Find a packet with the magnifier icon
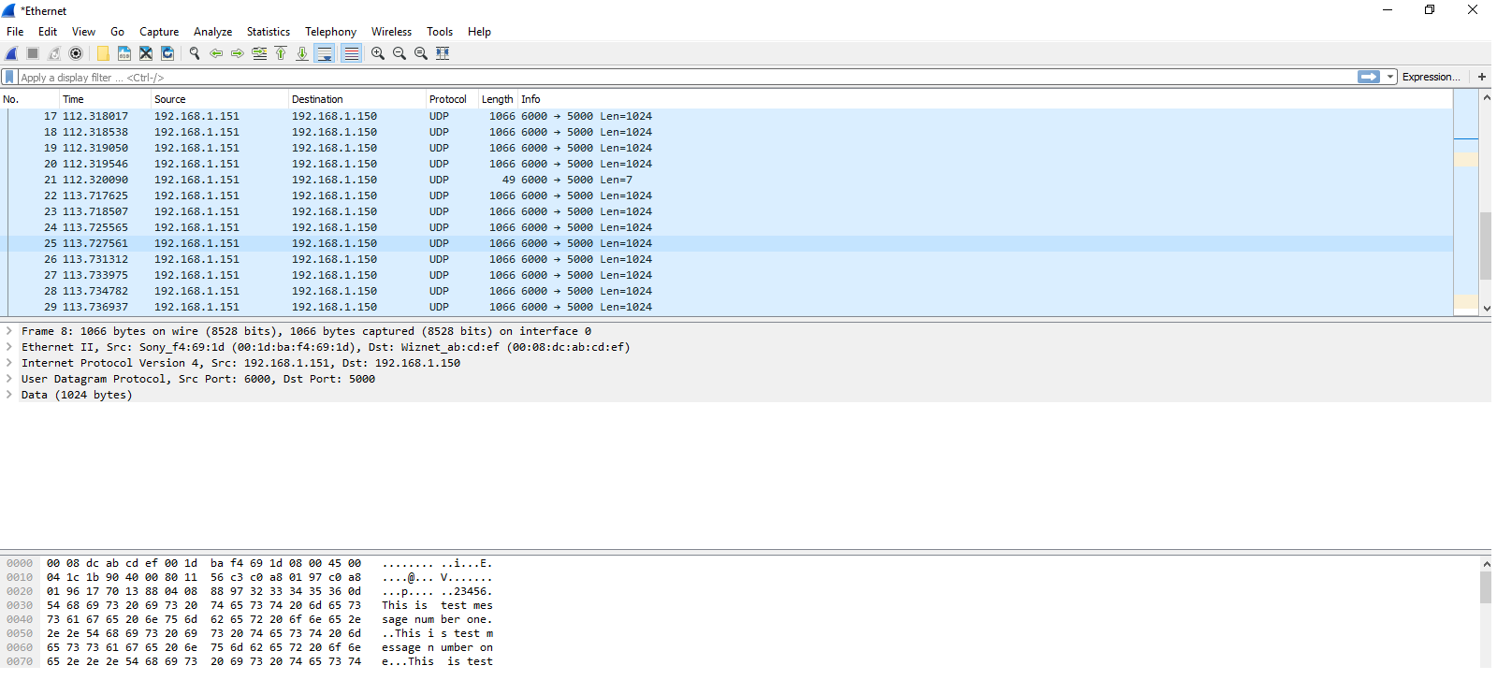Image resolution: width=1497 pixels, height=680 pixels. pyautogui.click(x=195, y=53)
